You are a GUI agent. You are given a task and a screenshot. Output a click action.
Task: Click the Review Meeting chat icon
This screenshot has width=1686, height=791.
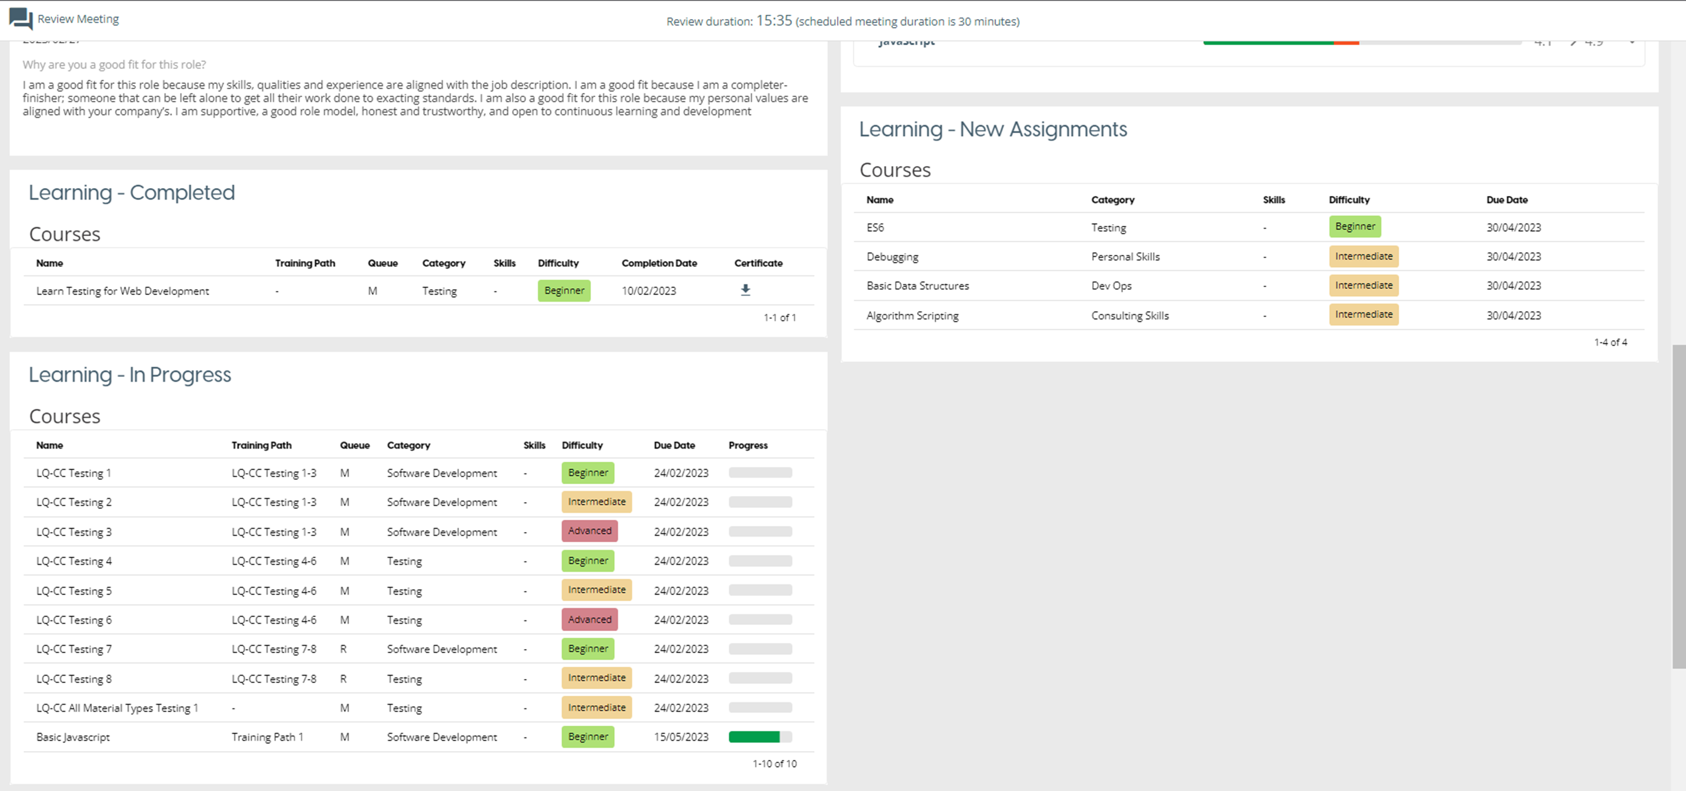click(20, 19)
